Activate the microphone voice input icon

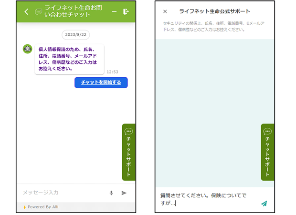pyautogui.click(x=111, y=193)
